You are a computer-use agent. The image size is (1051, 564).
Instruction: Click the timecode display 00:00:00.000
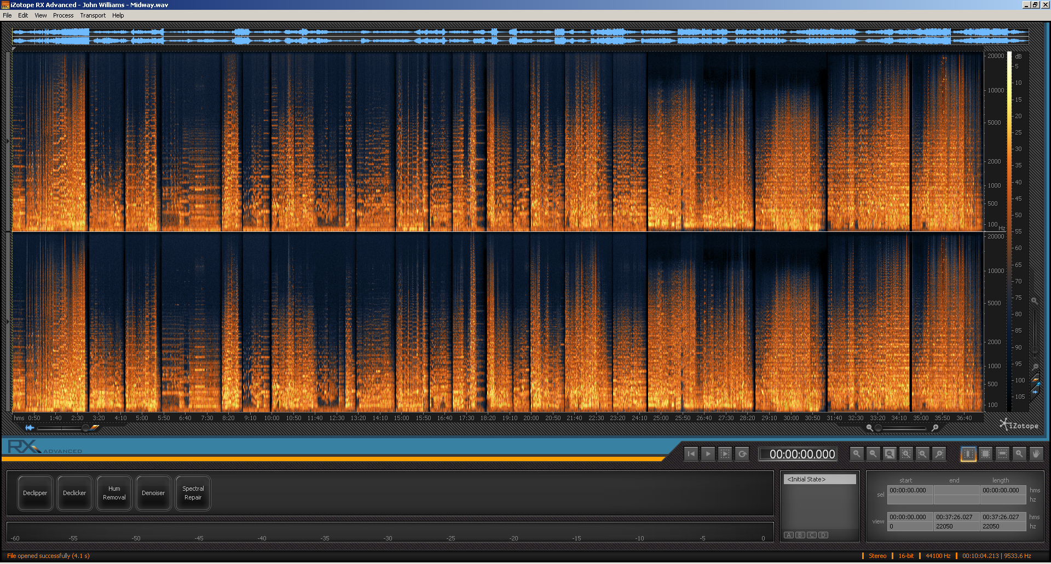797,454
